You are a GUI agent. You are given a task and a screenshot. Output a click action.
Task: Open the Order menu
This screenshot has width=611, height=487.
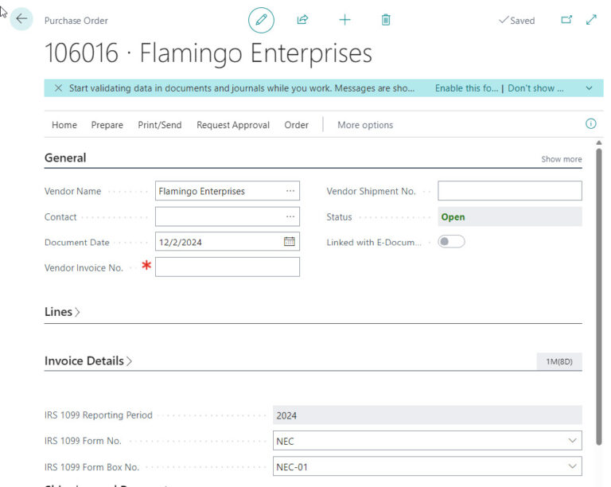pyautogui.click(x=296, y=125)
